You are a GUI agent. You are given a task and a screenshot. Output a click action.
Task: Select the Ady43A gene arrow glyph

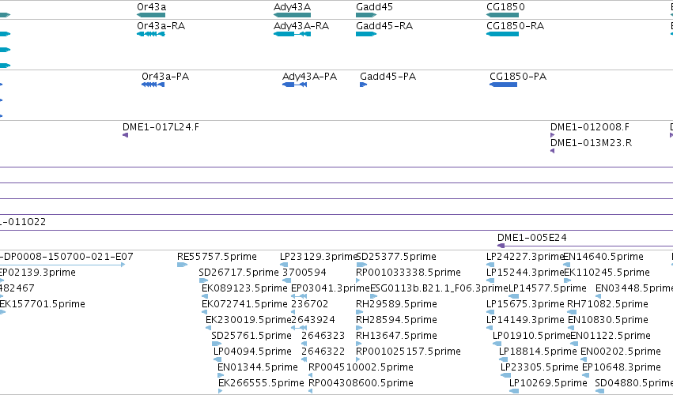click(293, 15)
